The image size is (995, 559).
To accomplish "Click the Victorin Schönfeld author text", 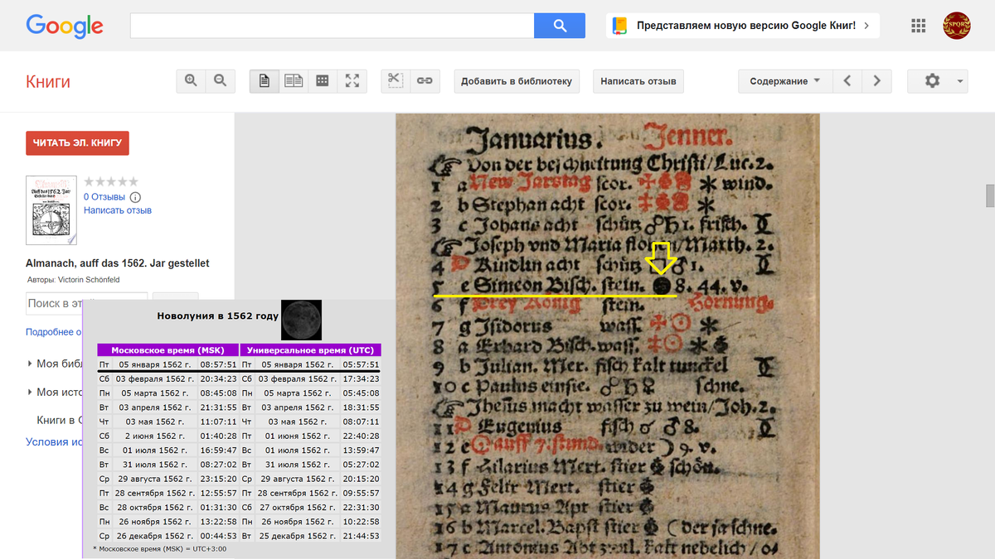I will 89,280.
